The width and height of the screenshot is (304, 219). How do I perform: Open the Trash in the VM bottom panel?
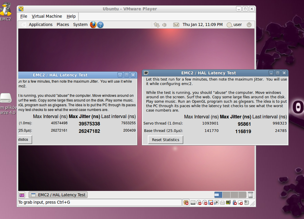pos(251,195)
